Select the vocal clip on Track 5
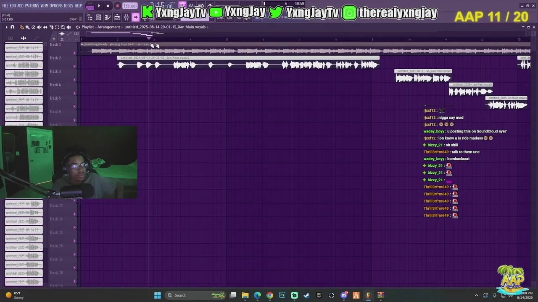Image resolution: width=538 pixels, height=302 pixels. pos(506,103)
